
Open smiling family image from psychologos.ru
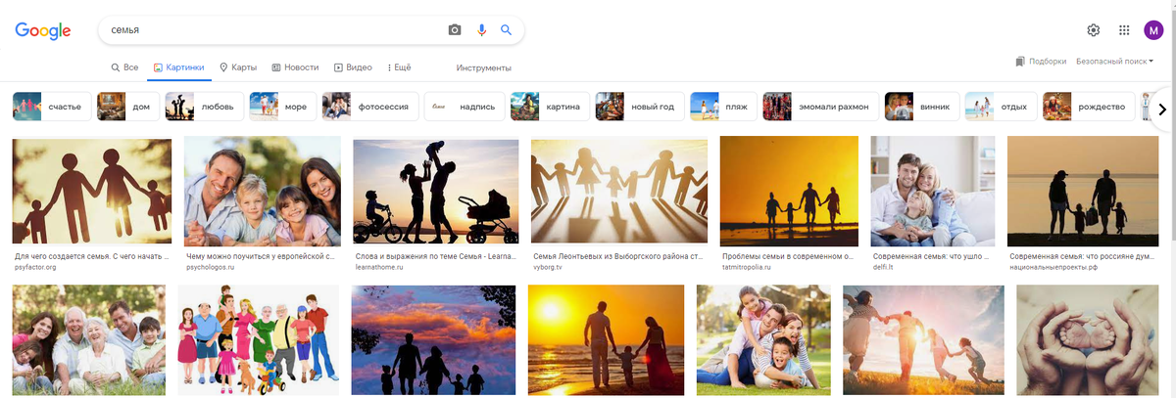pyautogui.click(x=263, y=191)
